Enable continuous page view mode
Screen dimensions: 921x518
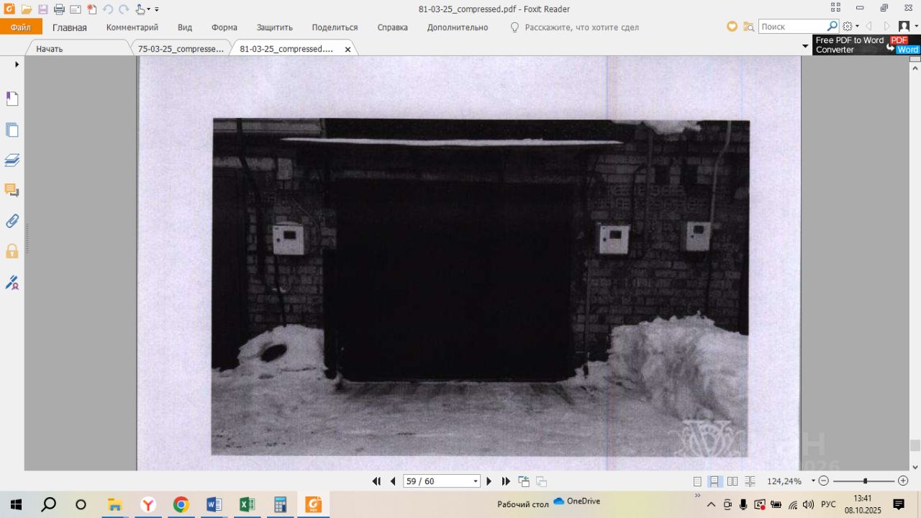714,481
